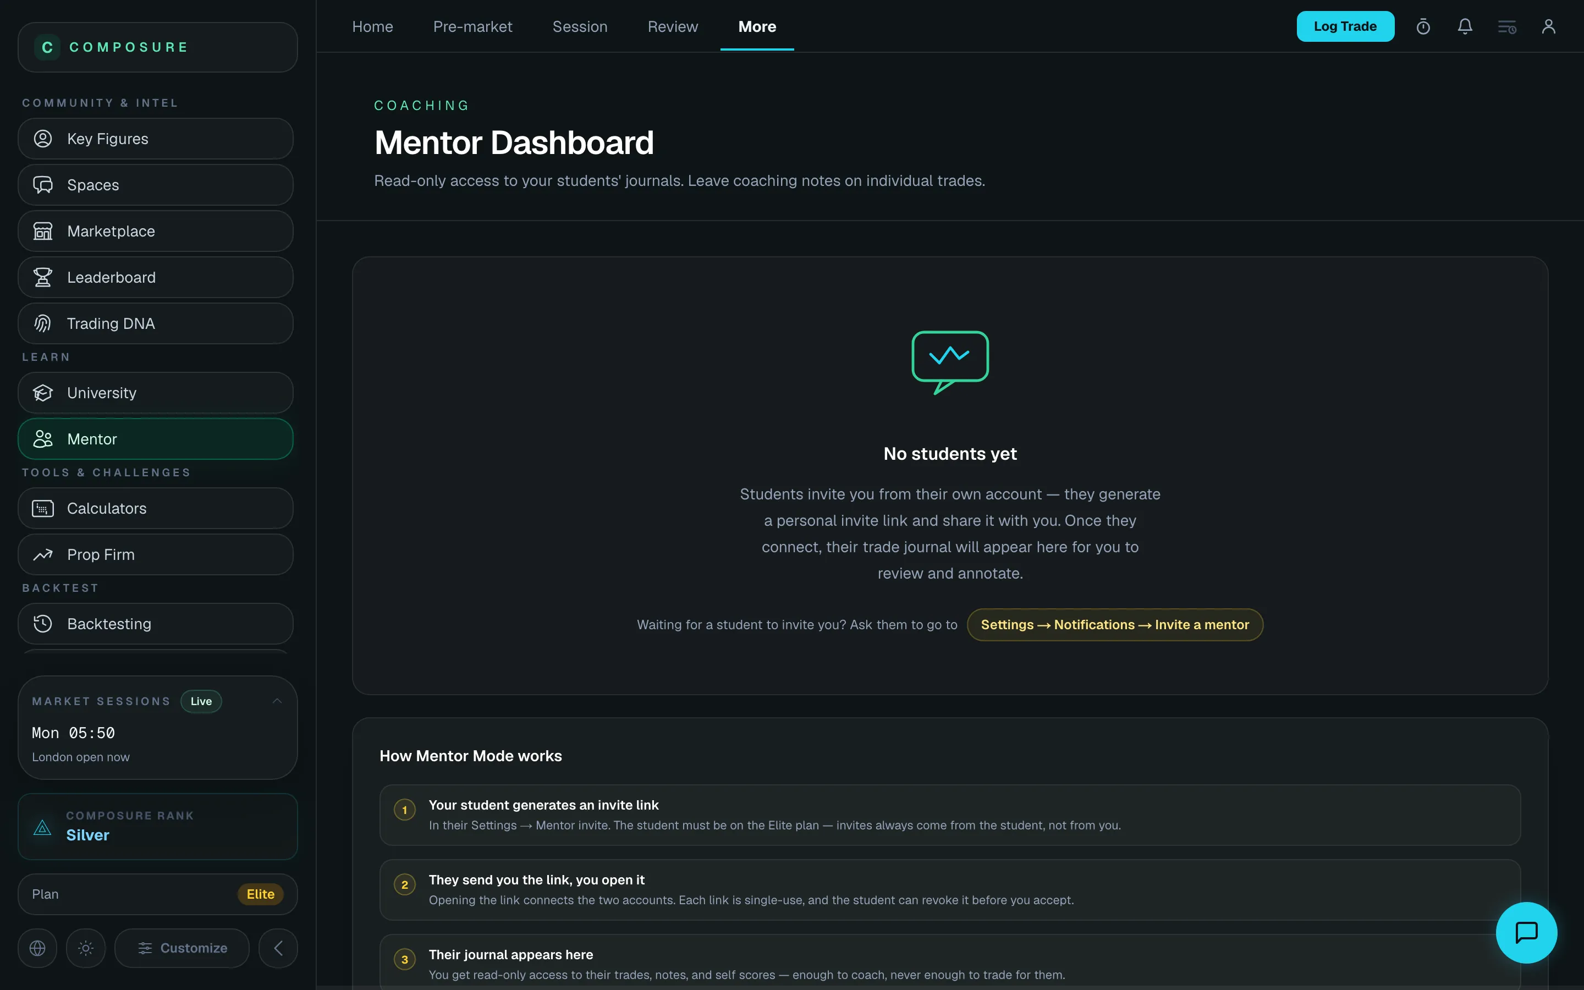Click the Log Trade button
1584x990 pixels.
click(x=1345, y=26)
